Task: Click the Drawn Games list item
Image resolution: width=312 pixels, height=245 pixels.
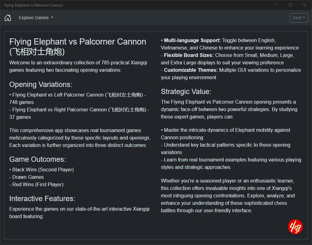Action: click(28, 177)
